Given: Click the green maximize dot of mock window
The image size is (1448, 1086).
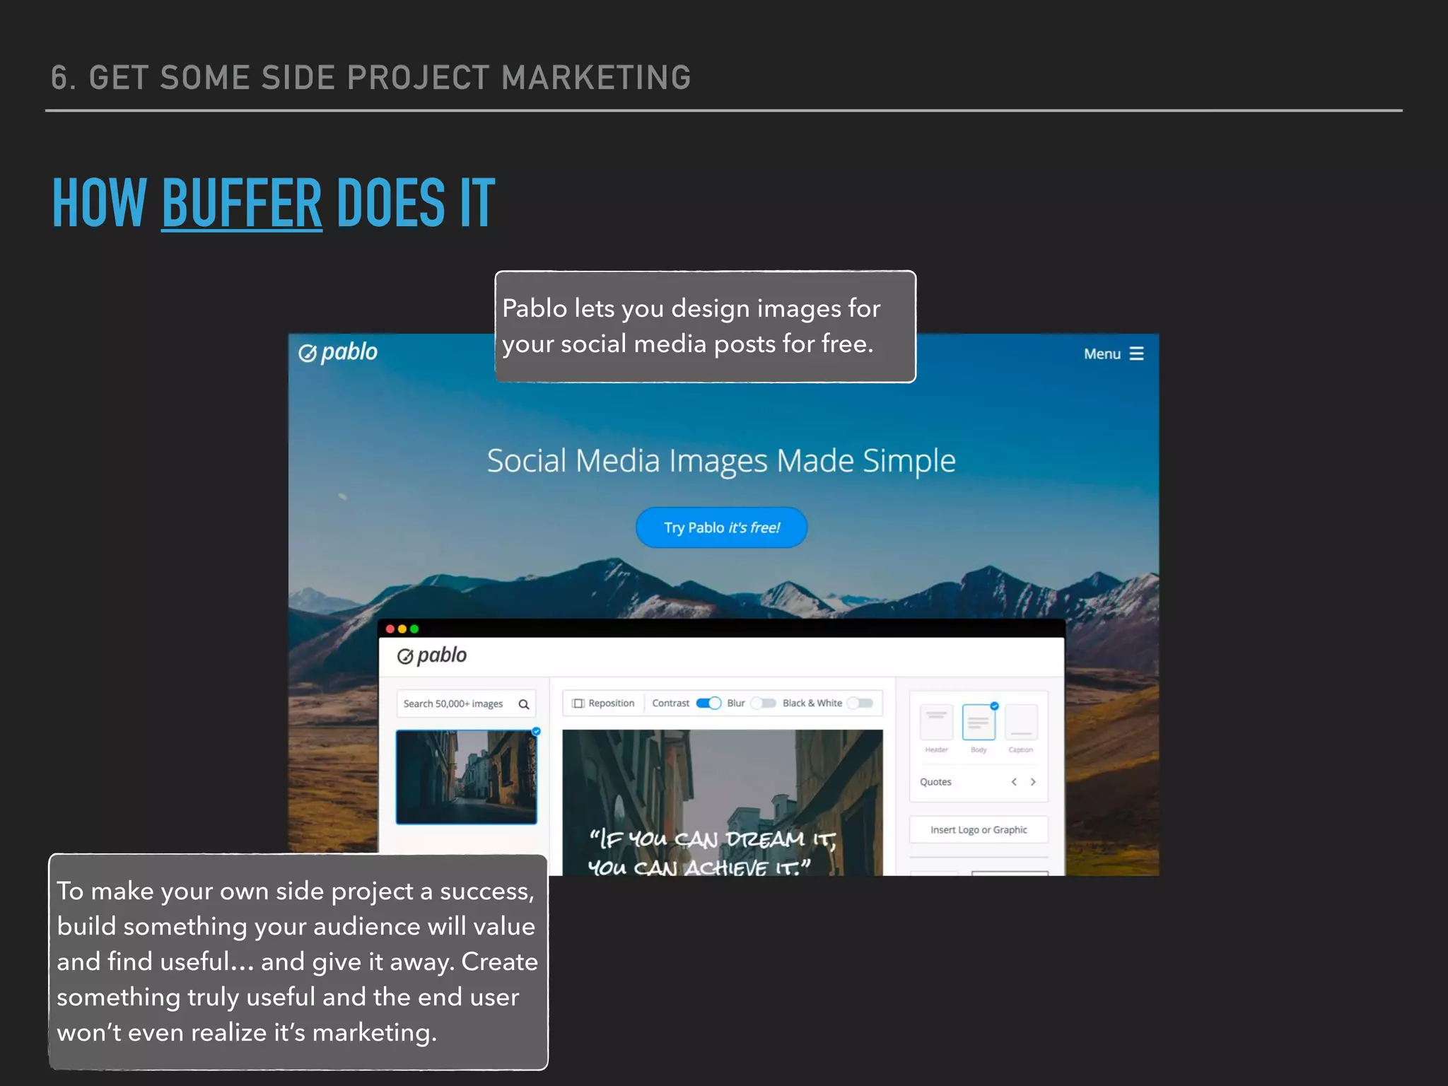Looking at the screenshot, I should click(414, 629).
